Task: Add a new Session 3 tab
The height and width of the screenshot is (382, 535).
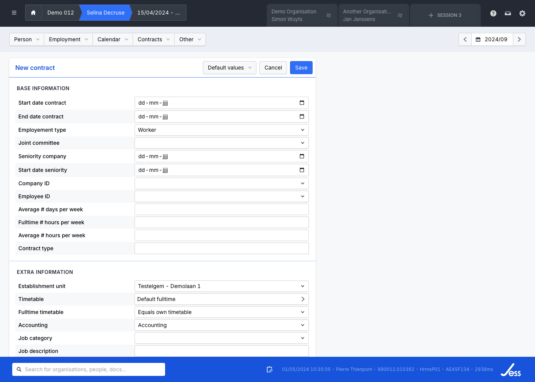Action: point(445,15)
